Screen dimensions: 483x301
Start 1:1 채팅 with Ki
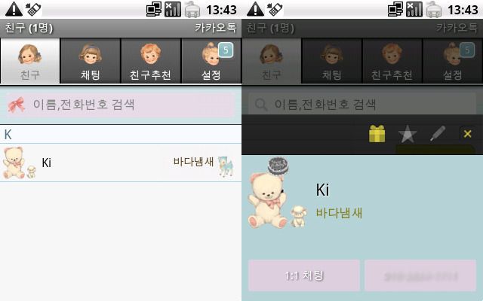304,275
